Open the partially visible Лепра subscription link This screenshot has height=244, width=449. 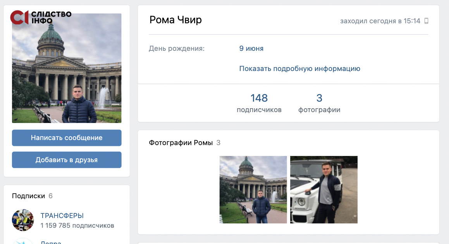pos(51,242)
